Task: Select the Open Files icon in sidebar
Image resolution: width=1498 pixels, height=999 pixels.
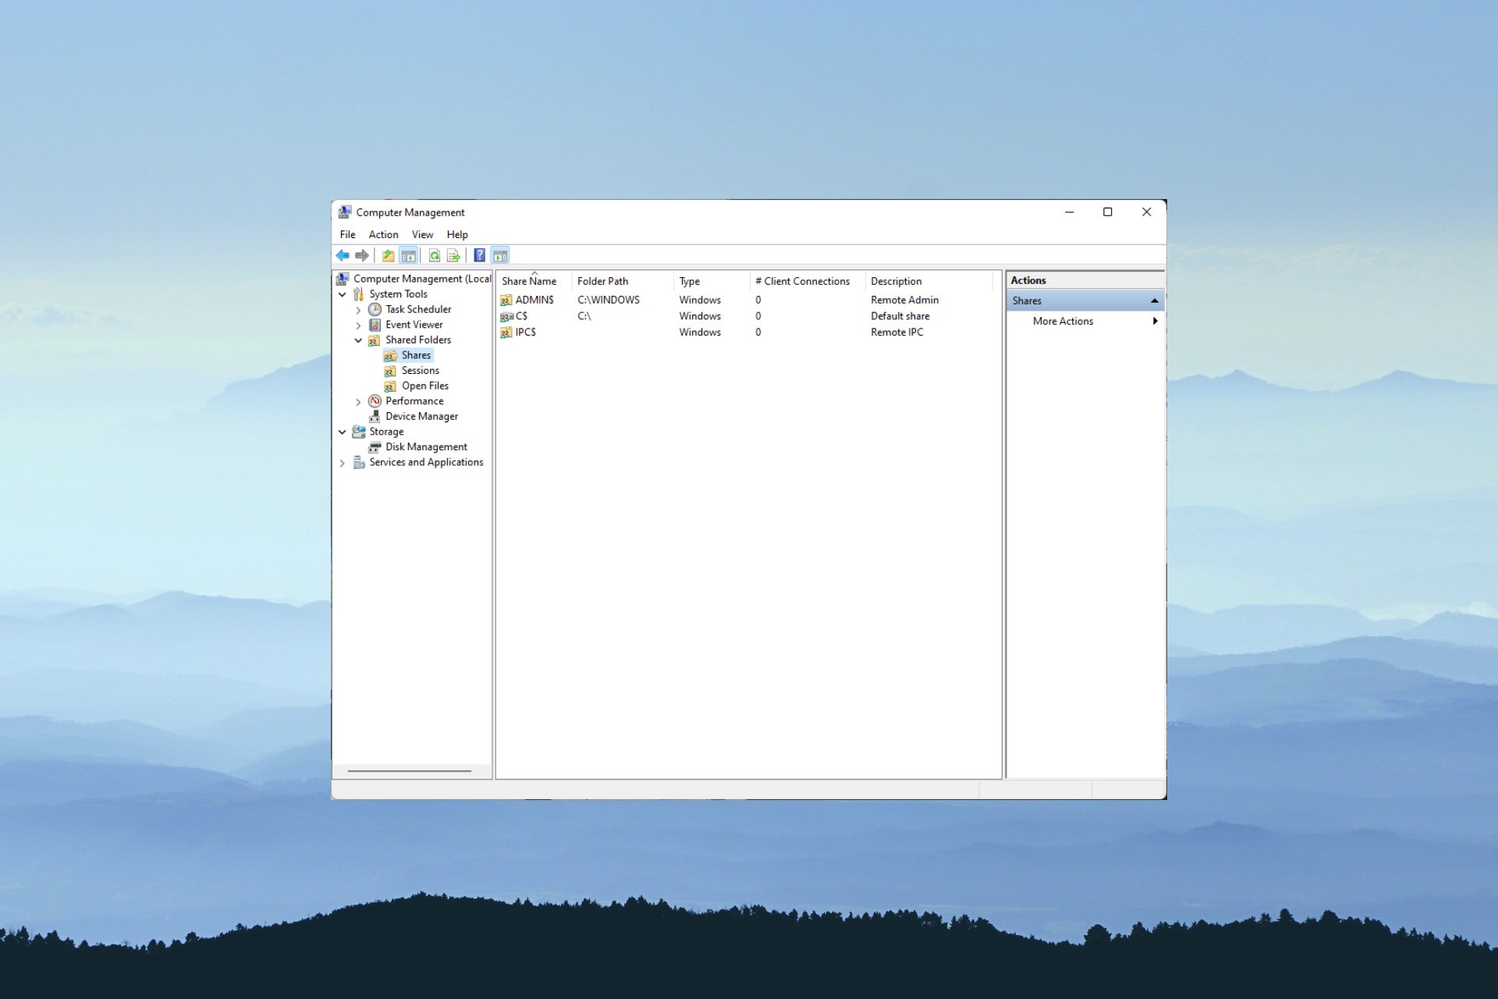Action: (x=389, y=385)
